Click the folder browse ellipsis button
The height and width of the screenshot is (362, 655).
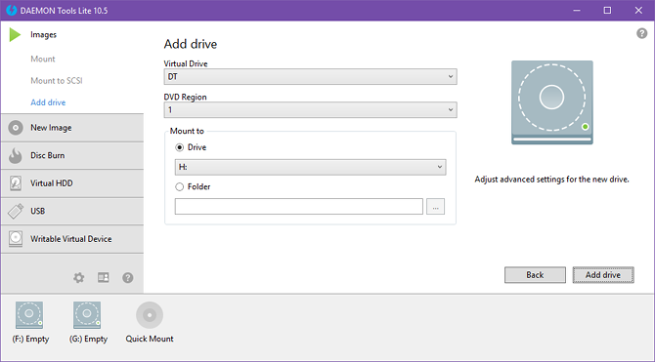coord(435,207)
